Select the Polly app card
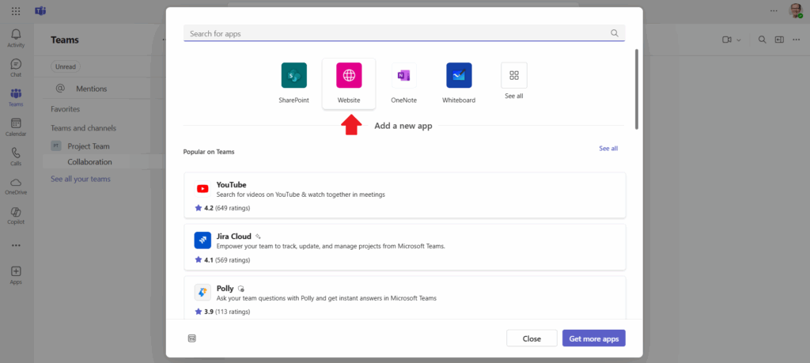The width and height of the screenshot is (810, 363). coord(405,297)
